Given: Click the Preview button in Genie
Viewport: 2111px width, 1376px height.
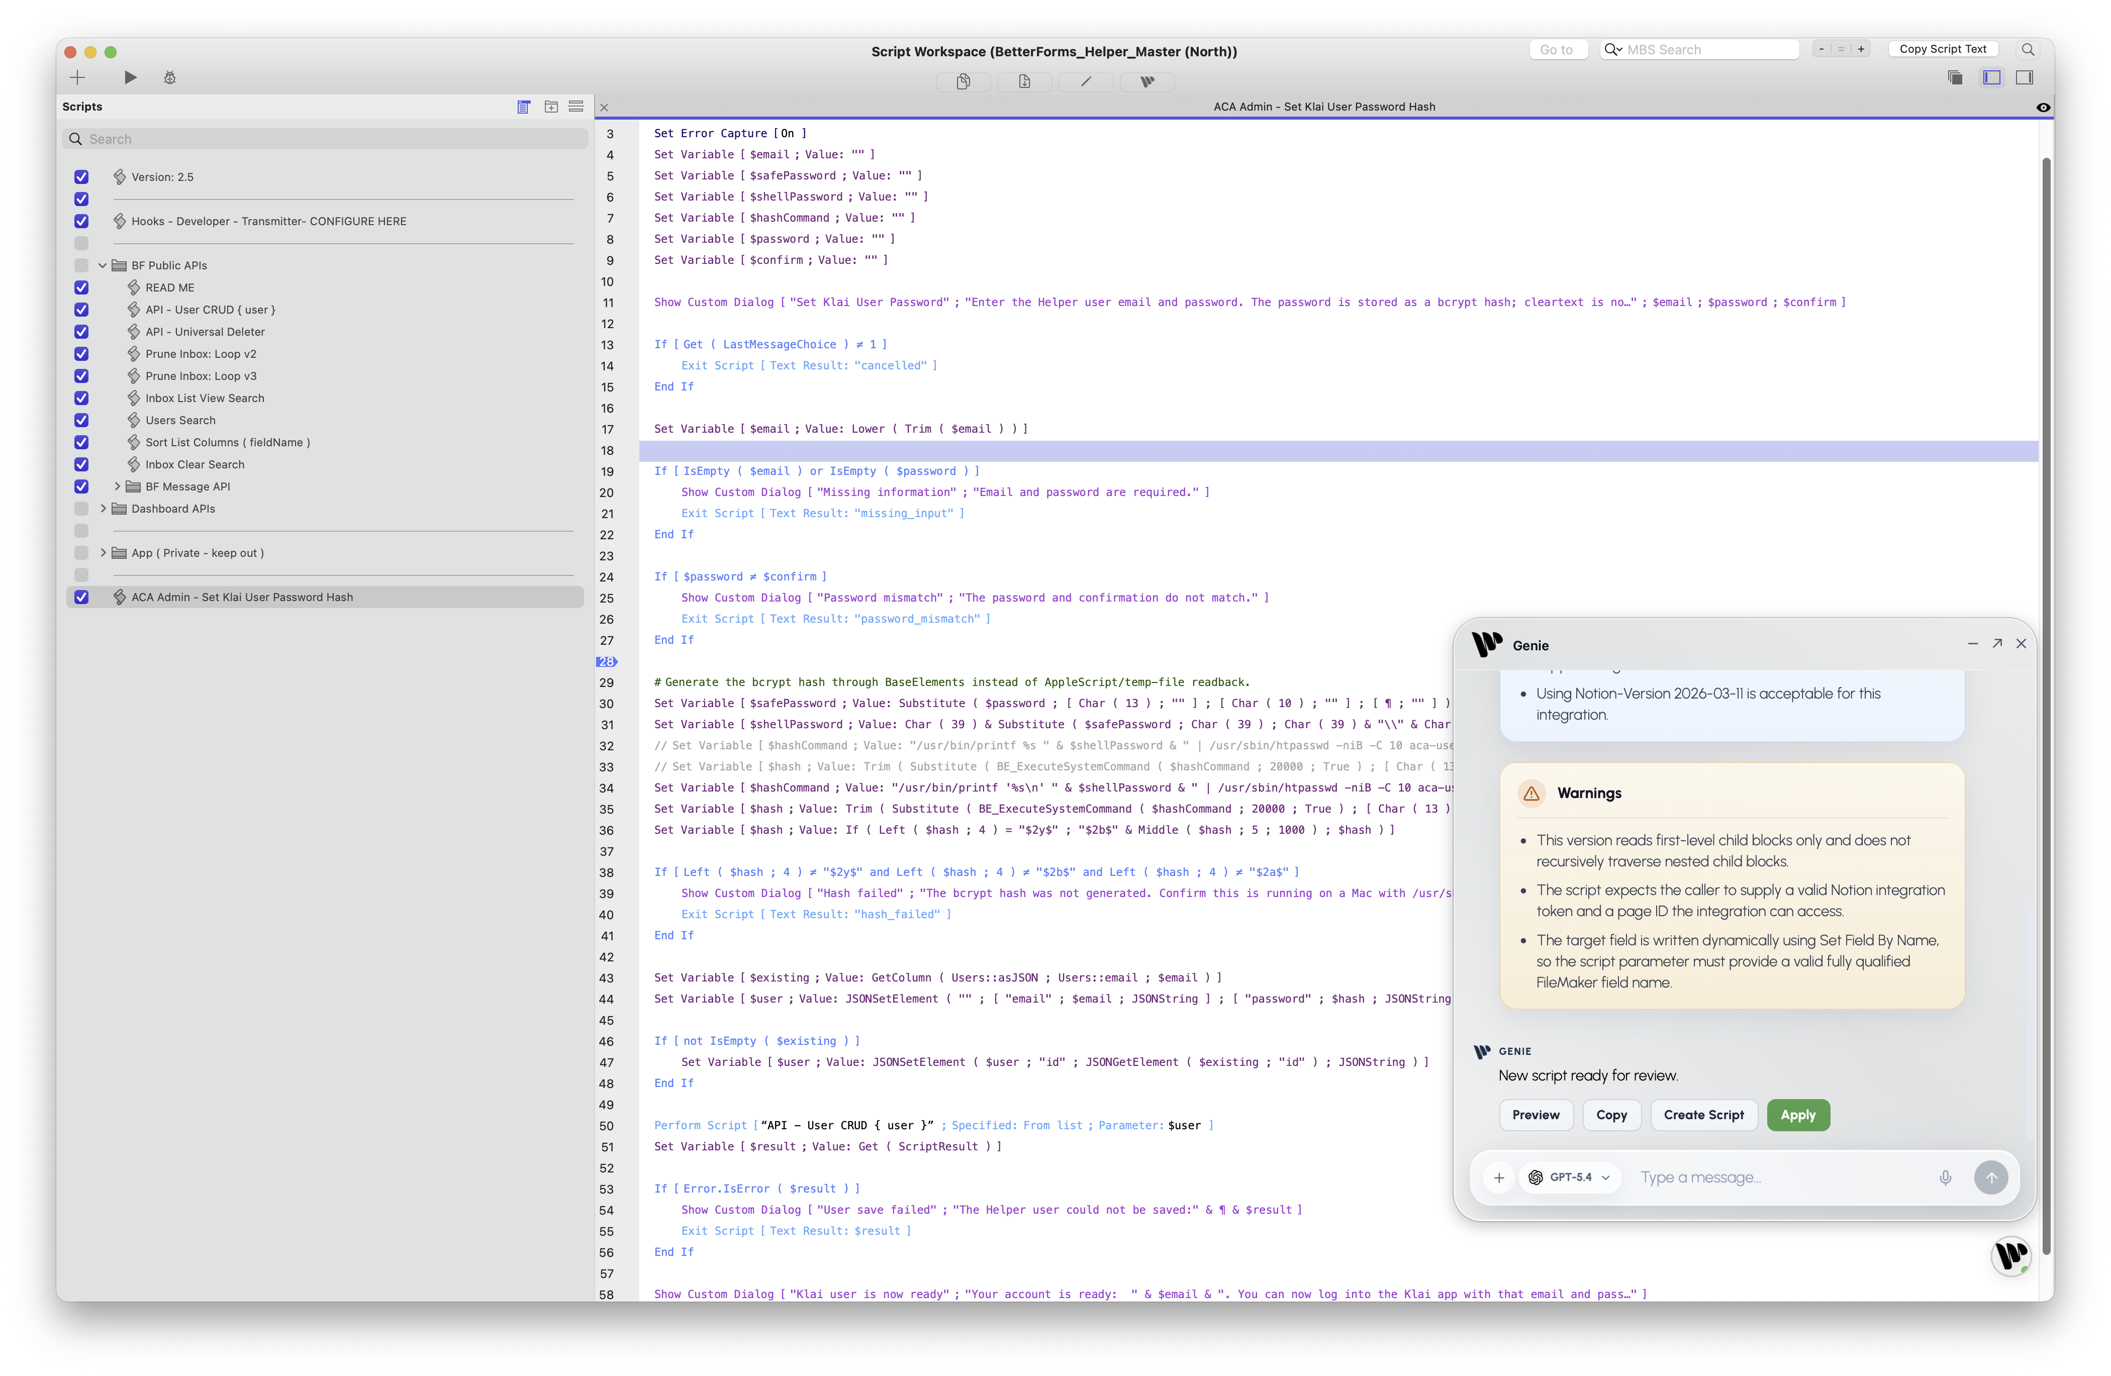Looking at the screenshot, I should (x=1536, y=1115).
